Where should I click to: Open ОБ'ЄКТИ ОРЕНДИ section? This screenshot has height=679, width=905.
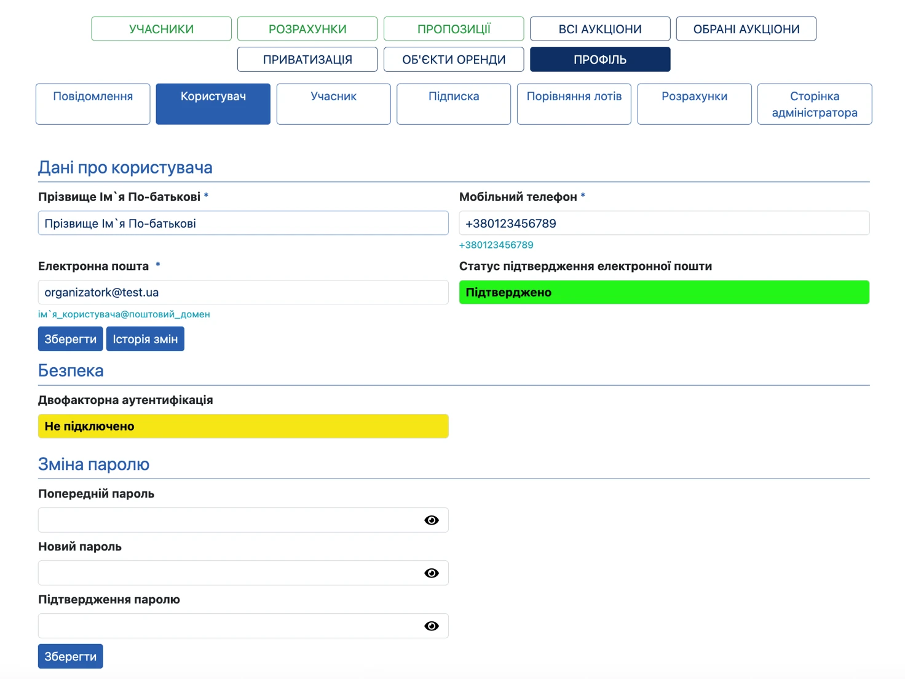point(454,60)
